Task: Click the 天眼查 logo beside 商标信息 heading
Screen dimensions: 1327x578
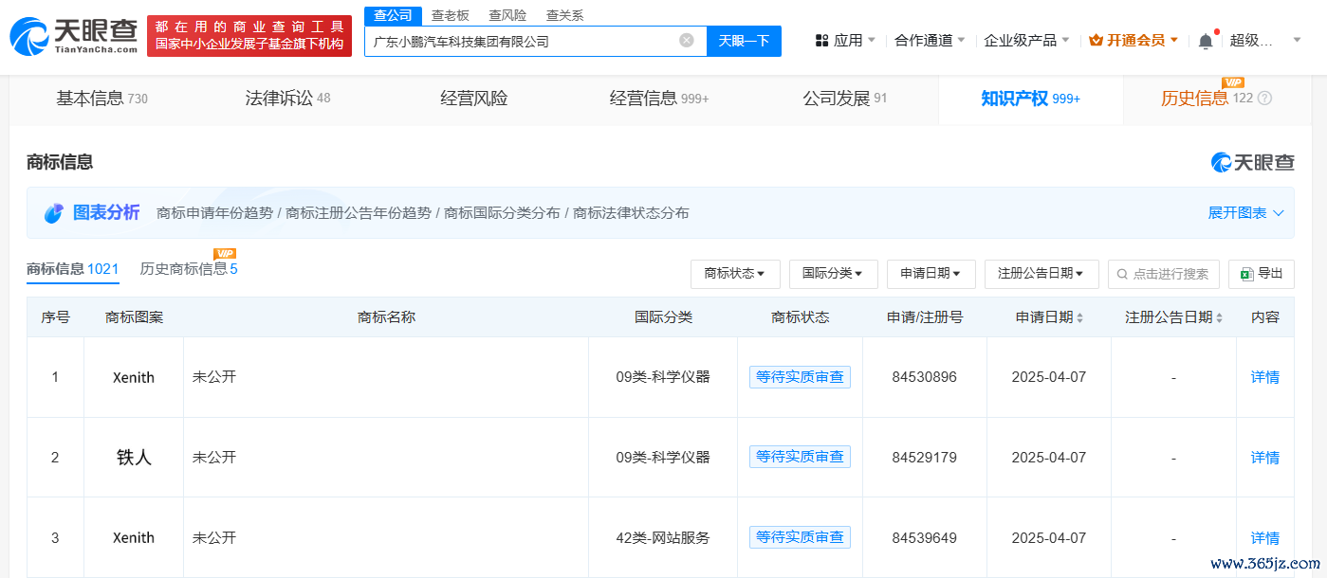Action: click(x=1253, y=162)
